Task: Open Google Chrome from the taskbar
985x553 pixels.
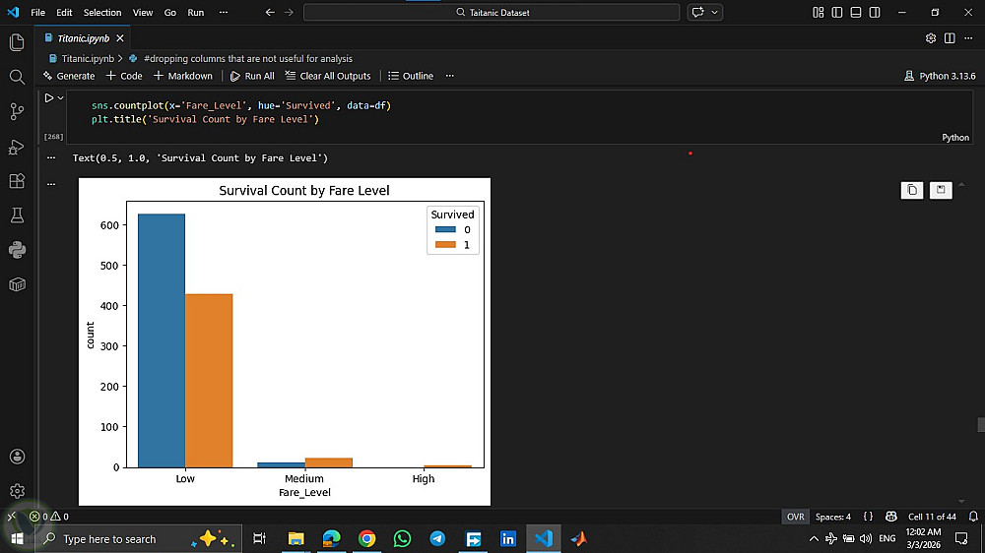Action: [x=366, y=538]
